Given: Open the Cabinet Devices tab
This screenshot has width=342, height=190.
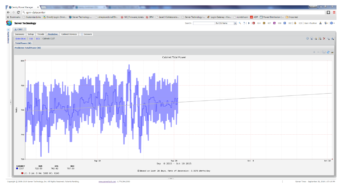Looking at the screenshot, I should tap(69, 34).
